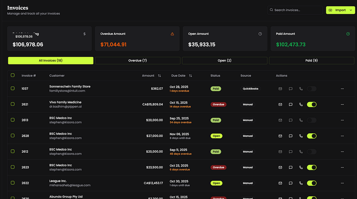
Task: Click email icon for invoice 2612
Action: point(280,152)
